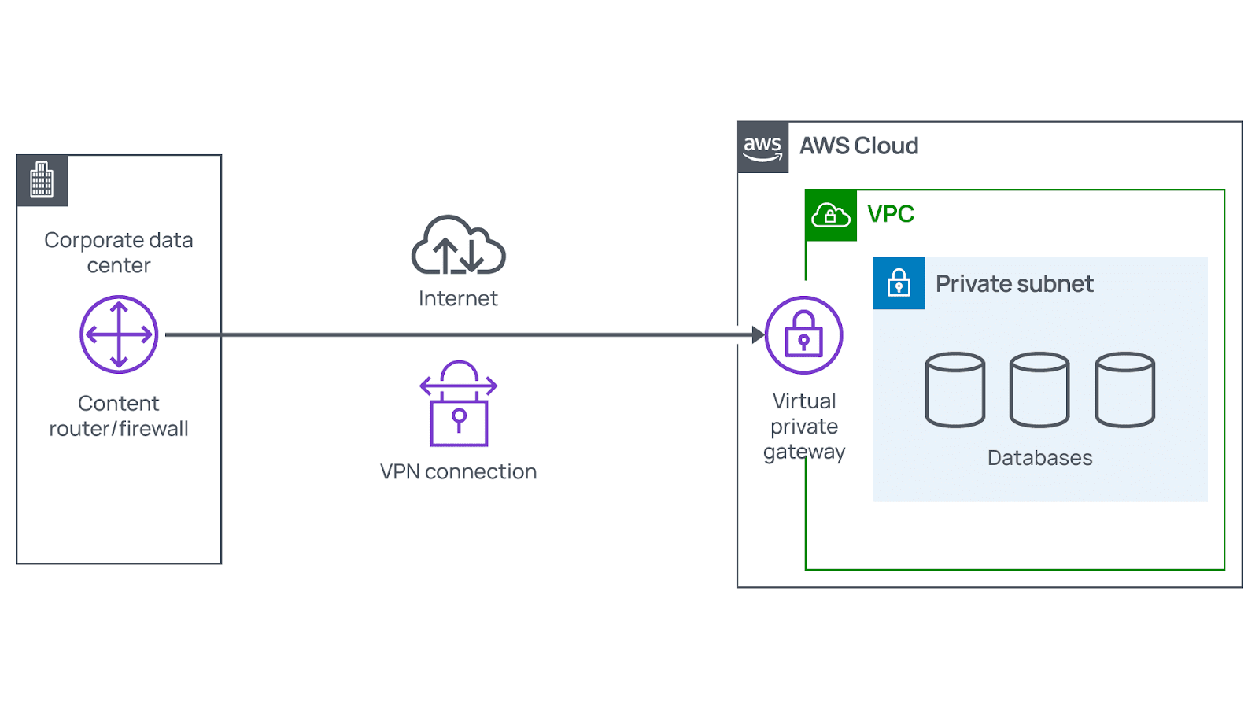Click the "Content router/firewall" label

coord(119,416)
